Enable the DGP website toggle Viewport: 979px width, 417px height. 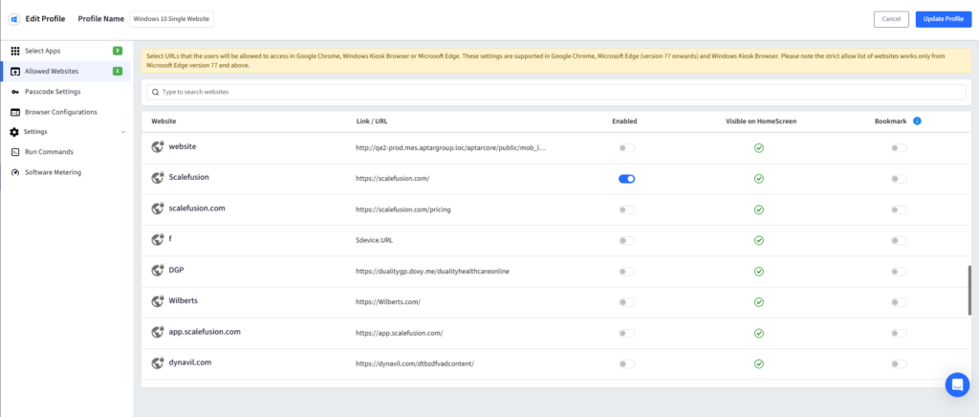tap(626, 272)
